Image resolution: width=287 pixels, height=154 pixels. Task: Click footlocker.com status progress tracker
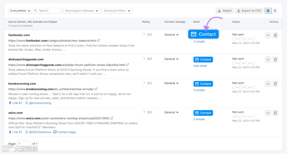pyautogui.click(x=244, y=39)
